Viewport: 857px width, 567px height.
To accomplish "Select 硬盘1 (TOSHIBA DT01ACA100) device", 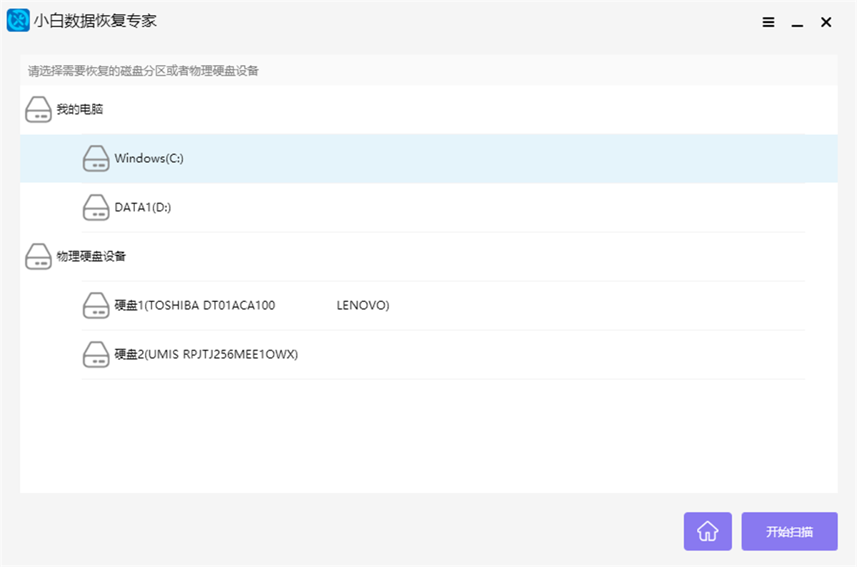I will click(x=194, y=306).
